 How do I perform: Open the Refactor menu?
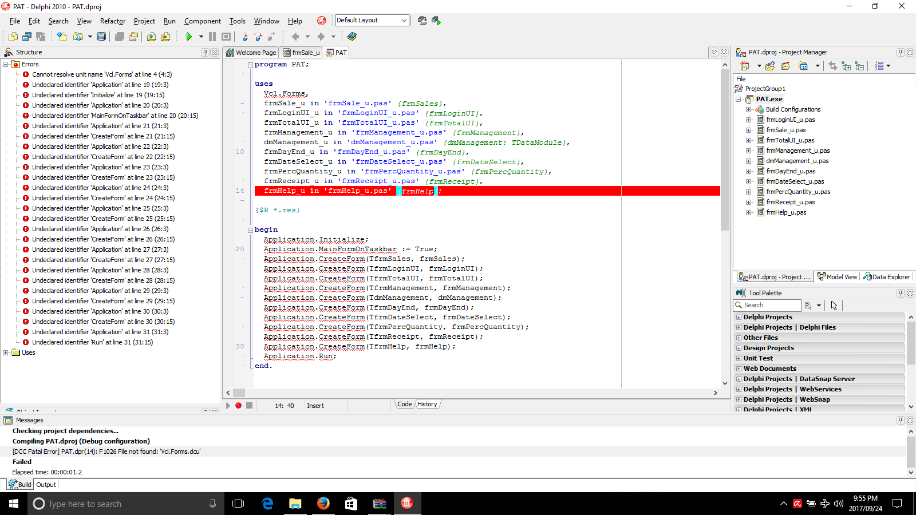click(x=112, y=21)
